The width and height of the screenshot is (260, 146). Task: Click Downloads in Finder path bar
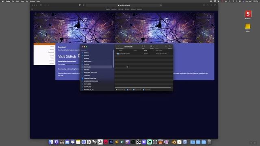(147, 90)
